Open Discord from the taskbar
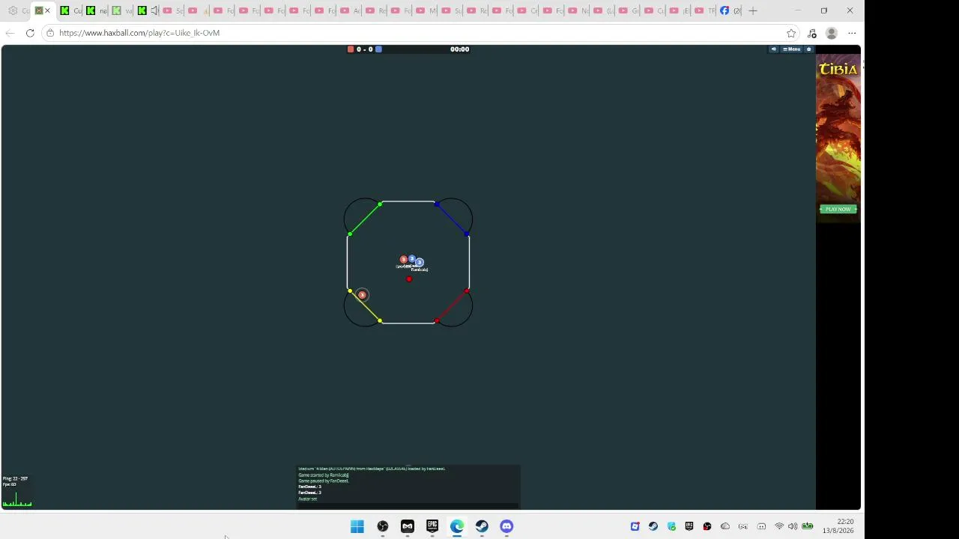The height and width of the screenshot is (539, 959). point(506,526)
